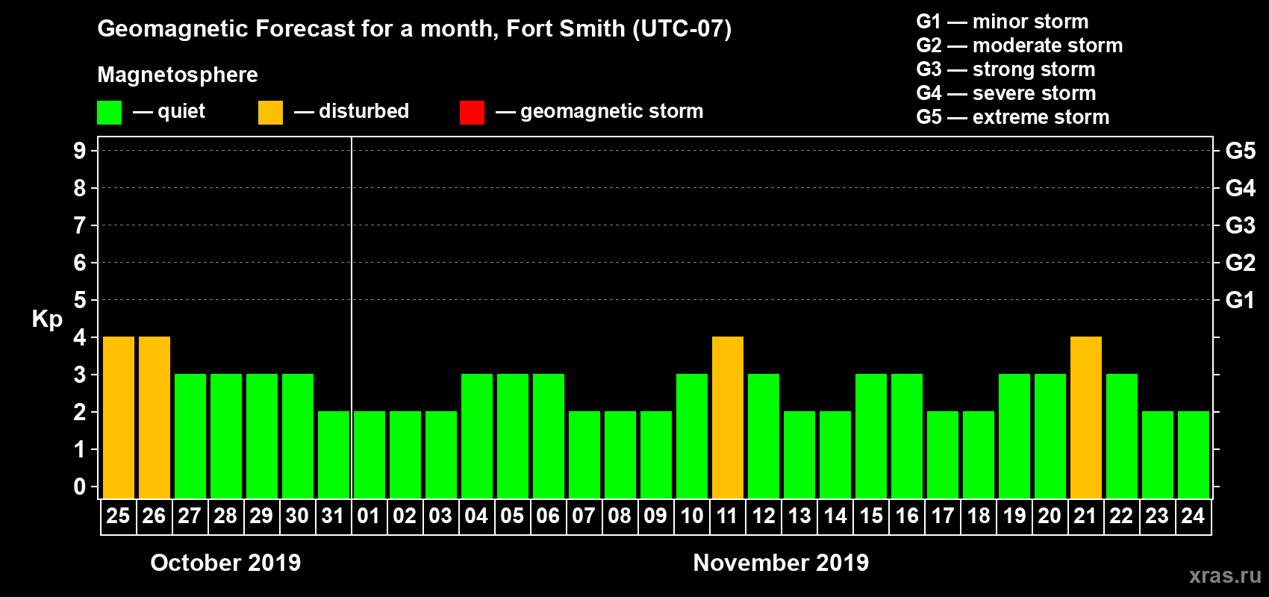Click the green bar for October 31
The image size is (1269, 597).
coord(334,455)
